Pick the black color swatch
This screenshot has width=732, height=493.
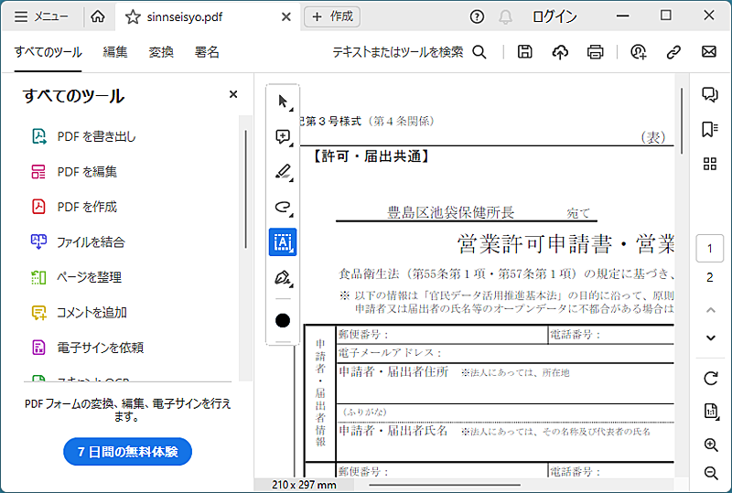[283, 320]
